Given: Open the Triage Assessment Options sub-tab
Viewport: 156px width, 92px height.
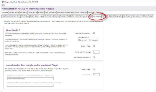Looking at the screenshot, I should tap(139, 16).
